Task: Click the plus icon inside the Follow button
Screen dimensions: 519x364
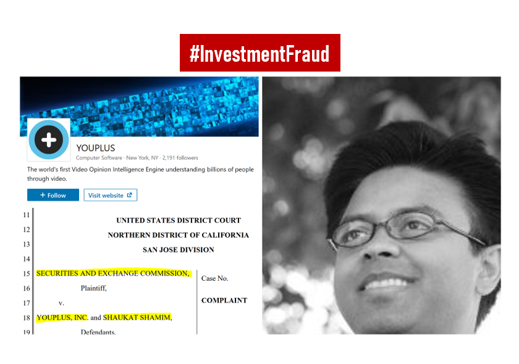Action: [x=43, y=195]
